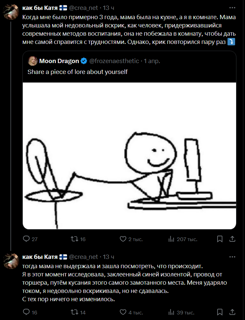Reply to the second tweet with 16 replies
Screen dimensions: 245x320
tap(26, 312)
